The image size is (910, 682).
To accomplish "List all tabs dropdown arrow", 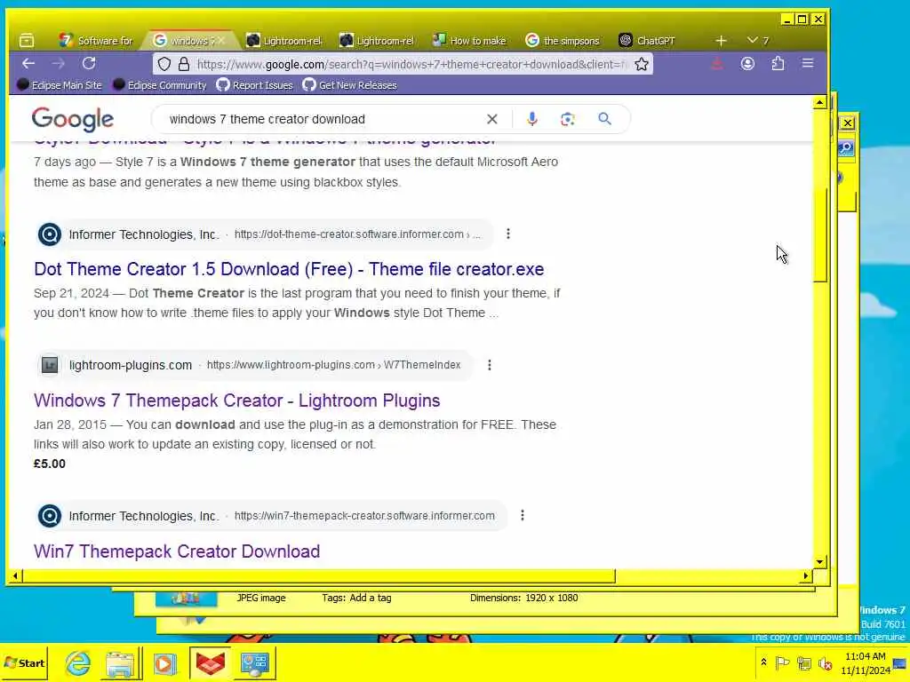I will pyautogui.click(x=753, y=40).
